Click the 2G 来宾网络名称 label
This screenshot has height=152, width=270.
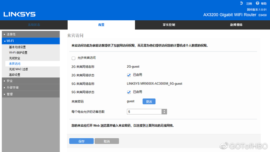83,67
